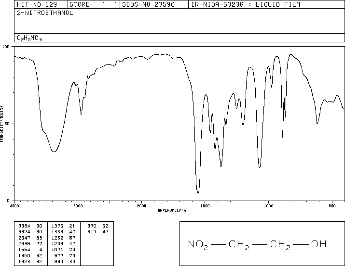Click the IR-NIDA-53236 : LIQUID FILM label
The width and height of the screenshot is (345, 266).
click(x=246, y=4)
